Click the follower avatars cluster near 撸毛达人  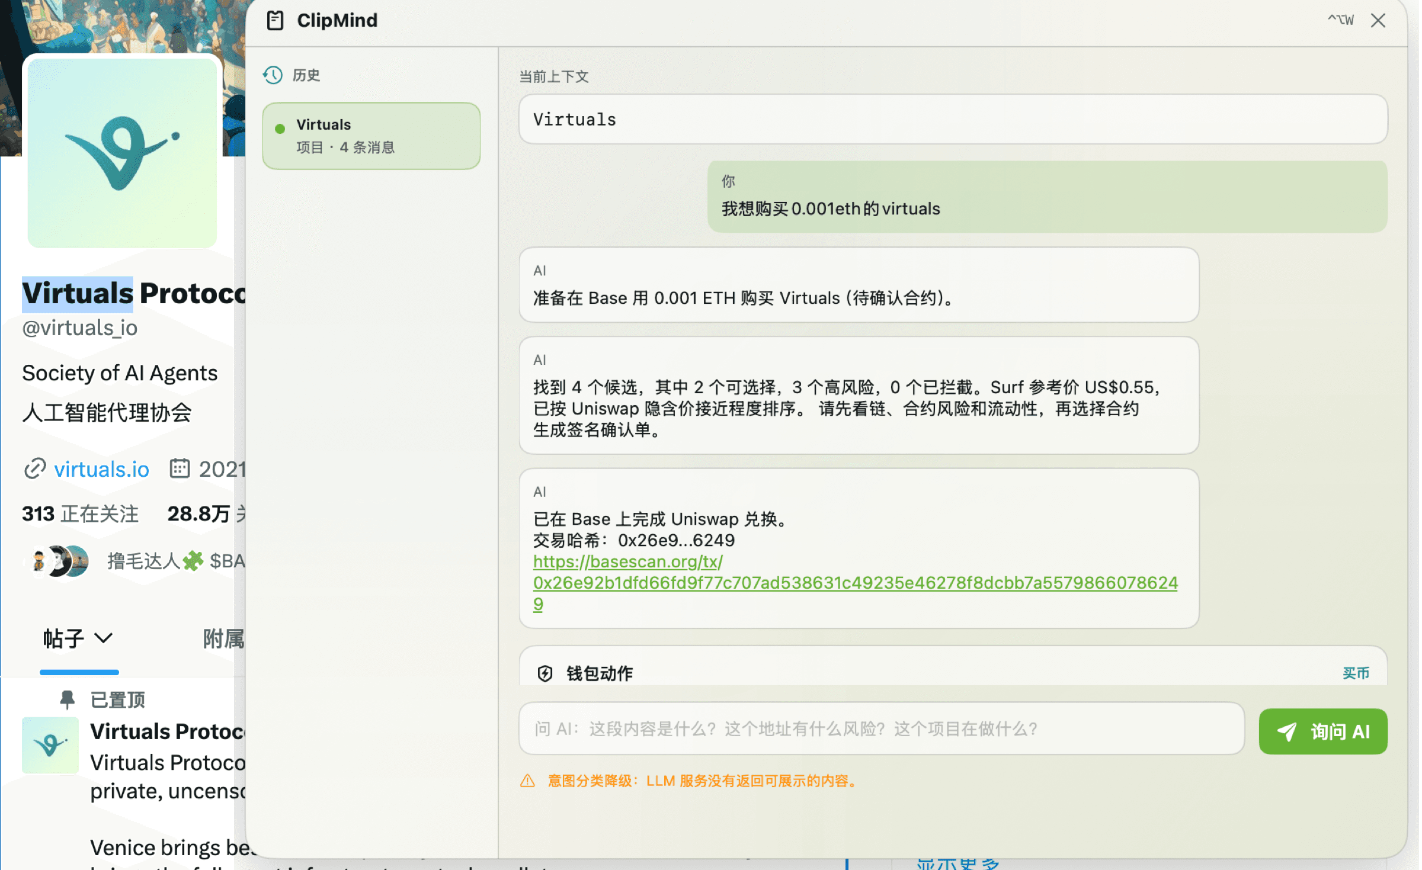58,561
